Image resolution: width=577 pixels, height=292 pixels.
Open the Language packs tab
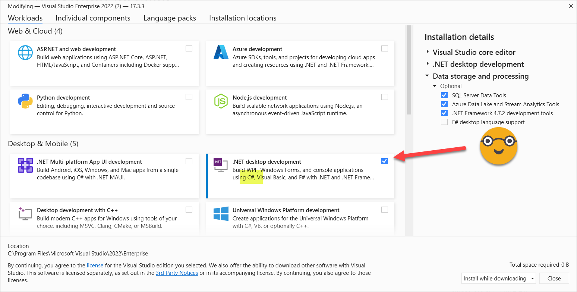pos(170,18)
